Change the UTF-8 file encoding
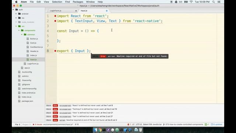The height and width of the screenshot is (133, 236). 139,125
